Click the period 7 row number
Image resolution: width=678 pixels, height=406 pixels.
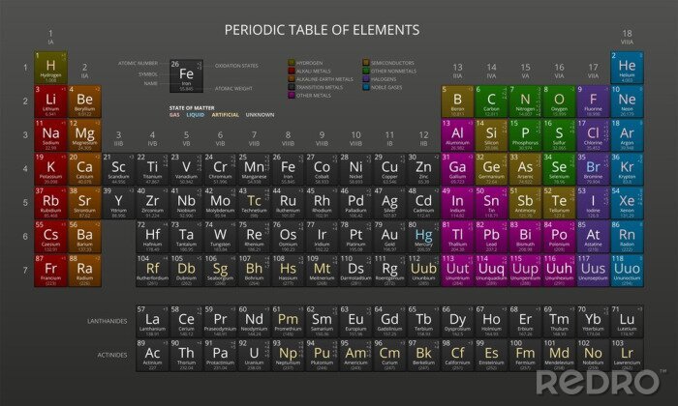(25, 271)
